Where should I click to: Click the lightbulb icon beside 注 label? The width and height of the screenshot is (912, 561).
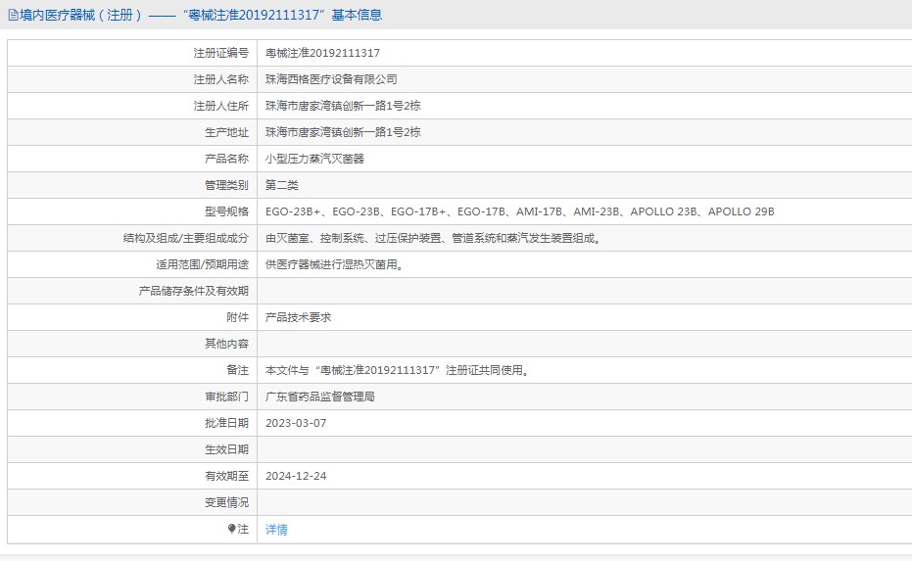(x=231, y=529)
